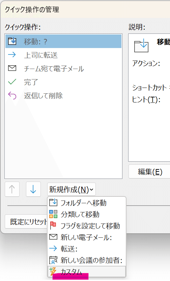Screen dimensions: 170x281
Task: Choose 新しい会議の参加者: from the menu
Action: click(x=87, y=260)
